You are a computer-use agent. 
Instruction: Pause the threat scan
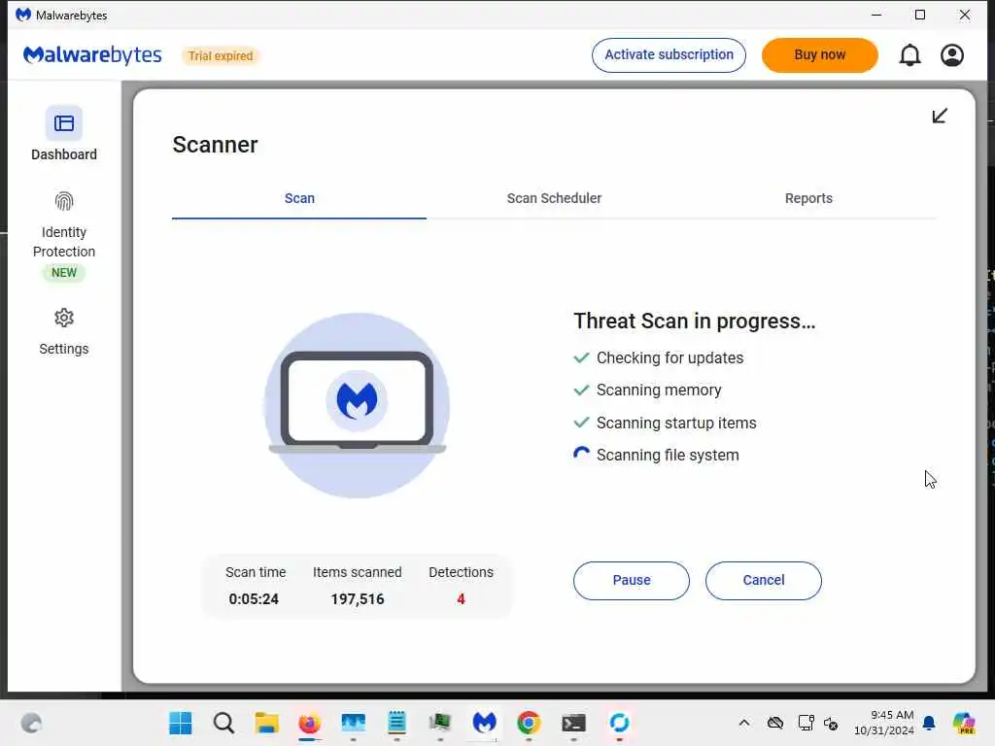(x=632, y=581)
